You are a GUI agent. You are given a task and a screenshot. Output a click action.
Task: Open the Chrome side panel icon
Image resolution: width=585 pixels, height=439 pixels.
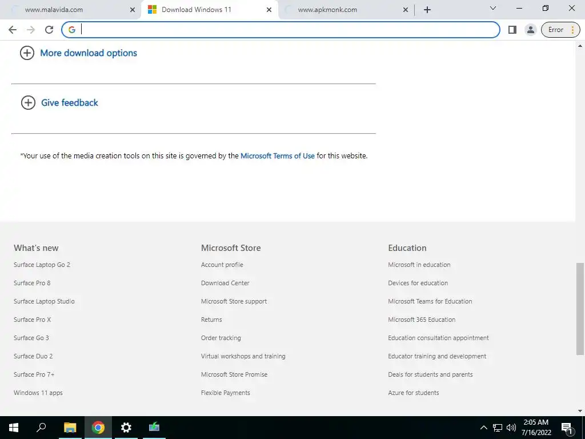coord(512,30)
